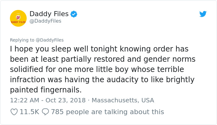Click the 11.5K likes count
Viewport: 217px width, 125px height.
[x=29, y=112]
